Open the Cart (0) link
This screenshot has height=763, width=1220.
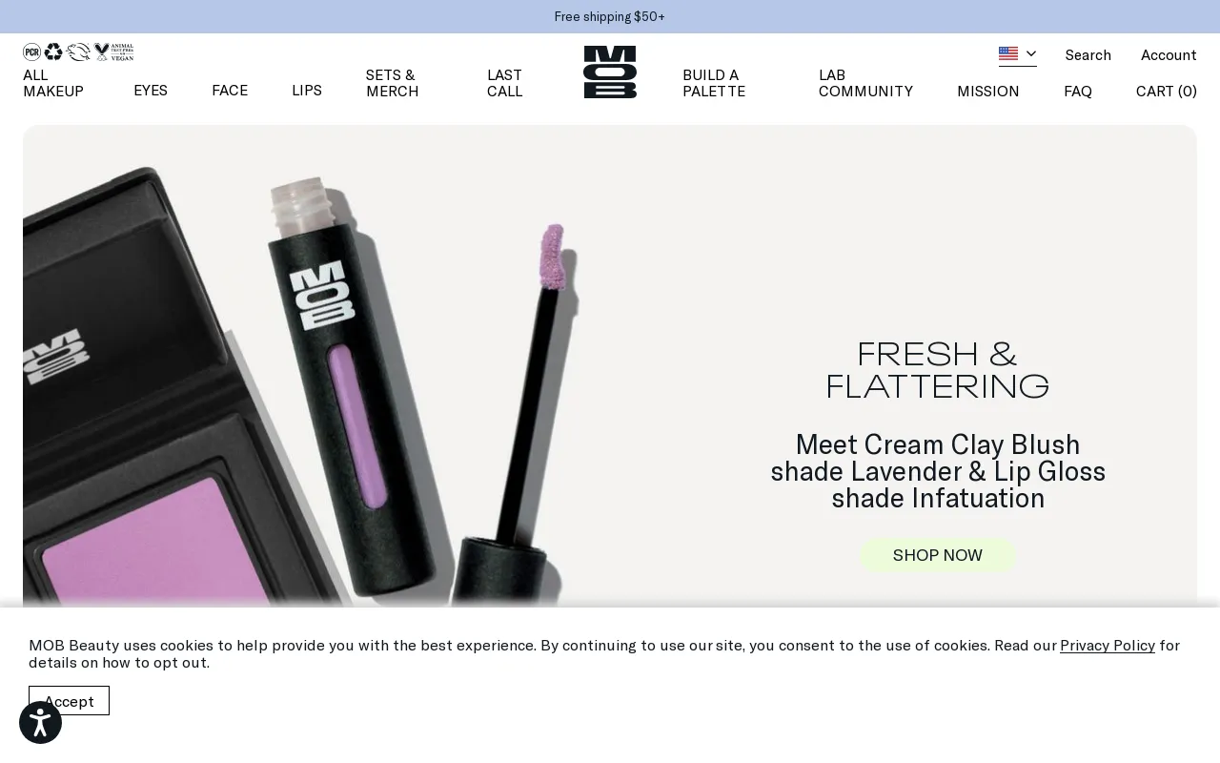(x=1167, y=92)
